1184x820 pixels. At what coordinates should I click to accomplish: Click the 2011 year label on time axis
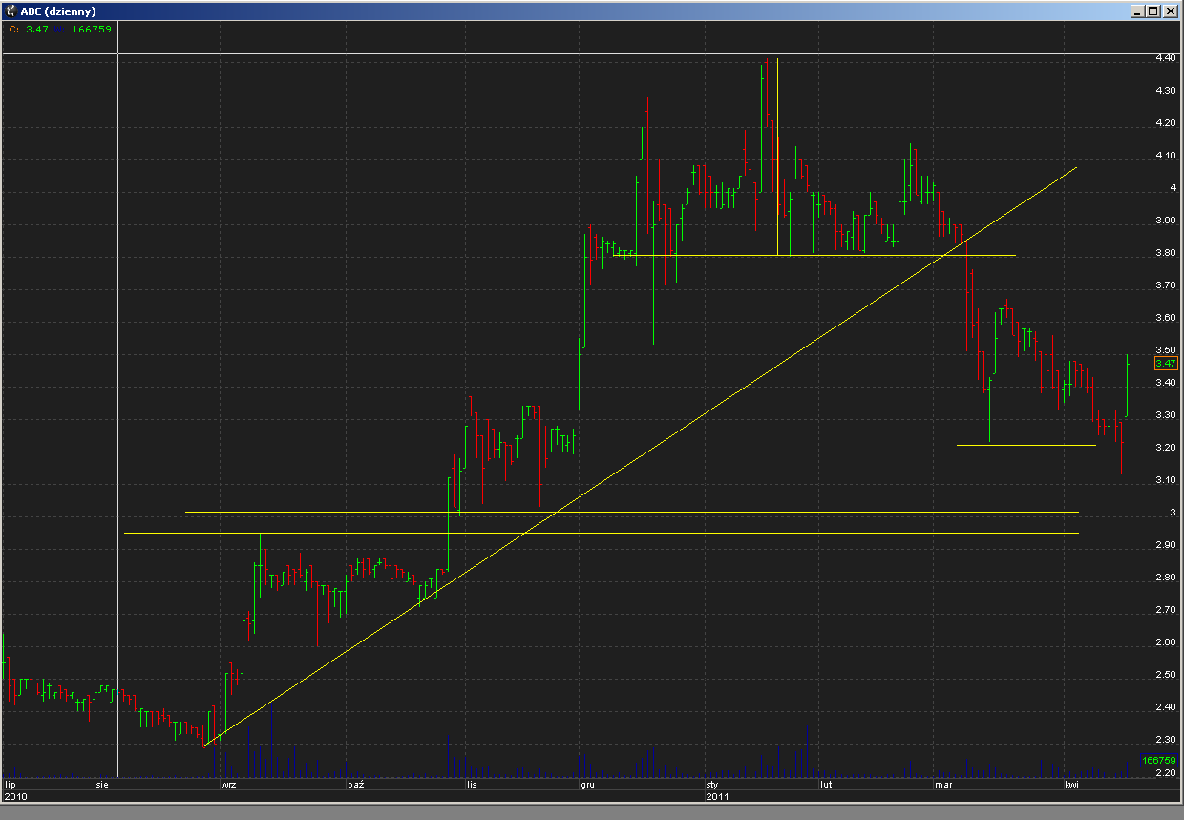[x=716, y=795]
